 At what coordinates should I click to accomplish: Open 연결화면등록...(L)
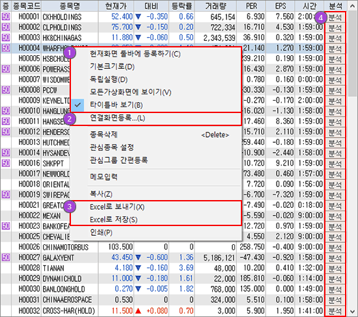click(118, 118)
